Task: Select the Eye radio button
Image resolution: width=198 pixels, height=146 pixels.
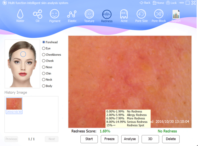Action: point(44,48)
